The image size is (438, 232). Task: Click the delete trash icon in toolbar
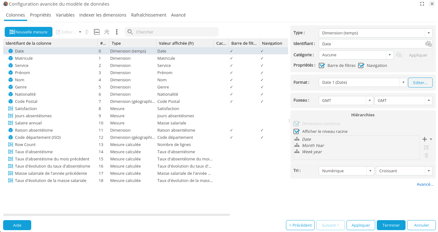click(87, 32)
